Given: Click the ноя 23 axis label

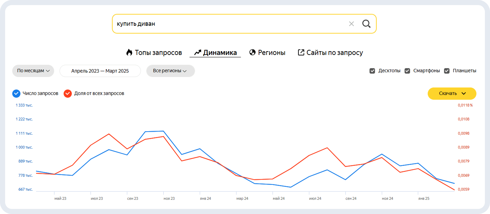Looking at the screenshot, I should pyautogui.click(x=169, y=198).
